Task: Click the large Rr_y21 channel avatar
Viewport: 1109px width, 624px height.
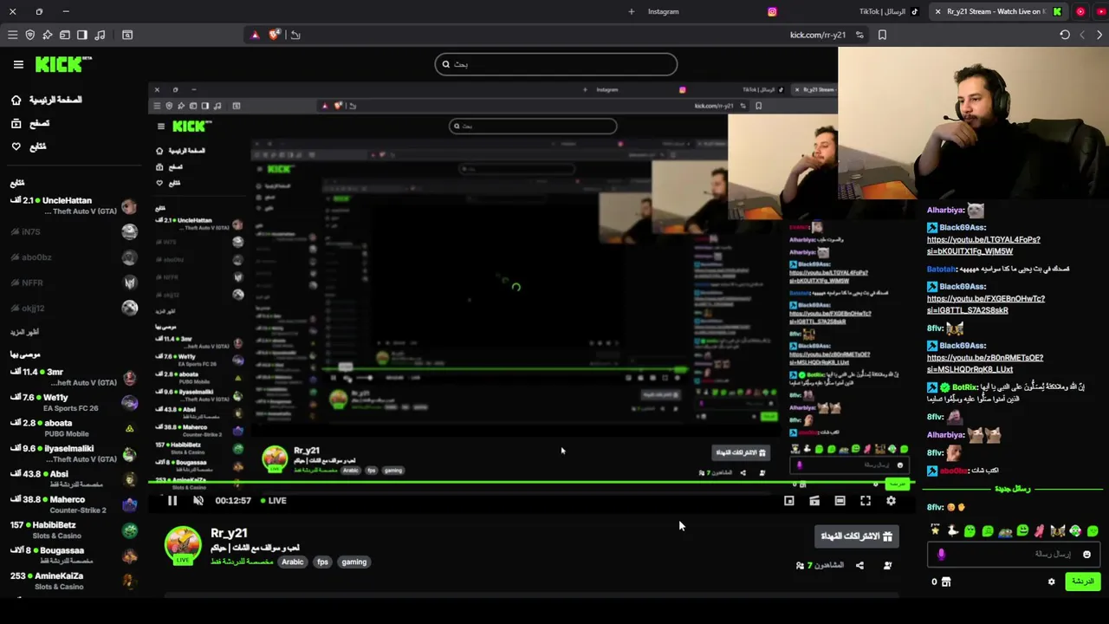Action: [183, 545]
